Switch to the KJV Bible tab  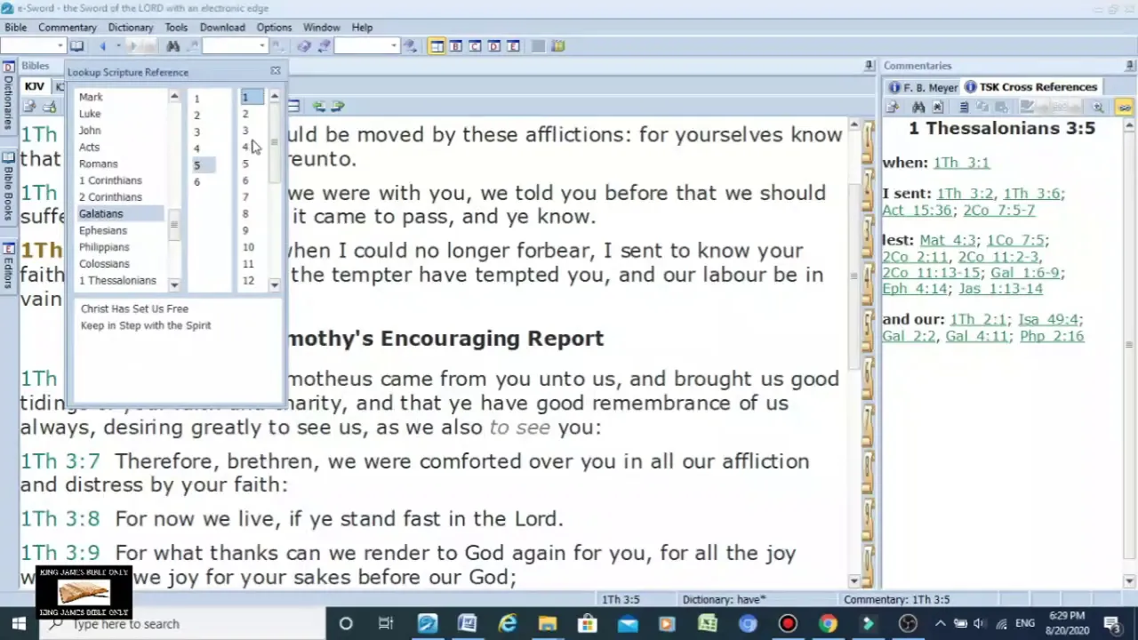click(x=34, y=86)
